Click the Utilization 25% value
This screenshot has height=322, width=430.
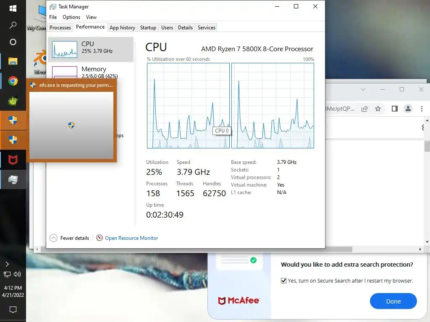(154, 172)
